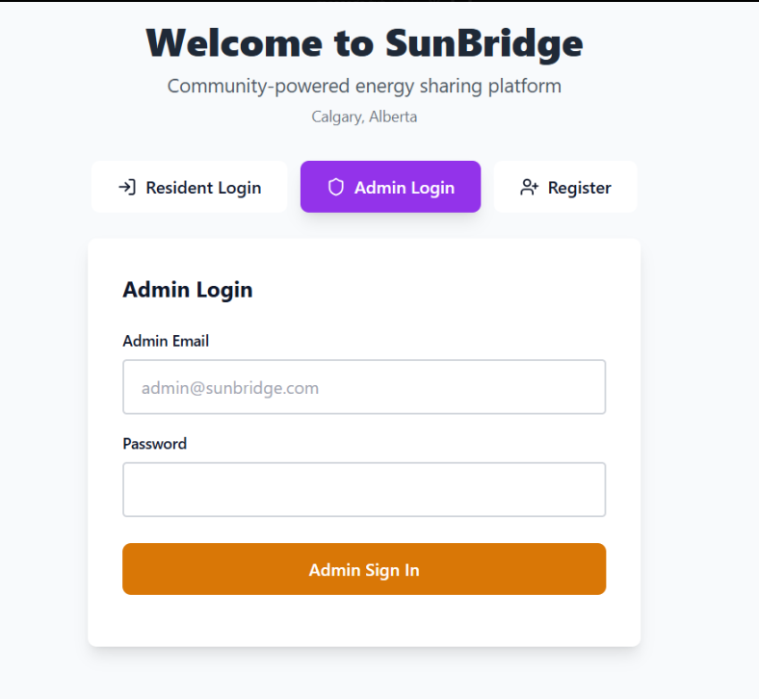This screenshot has width=759, height=699.
Task: Click the Admin Login form heading
Action: (x=188, y=290)
